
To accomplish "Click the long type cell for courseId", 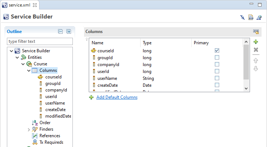I will (147, 51).
